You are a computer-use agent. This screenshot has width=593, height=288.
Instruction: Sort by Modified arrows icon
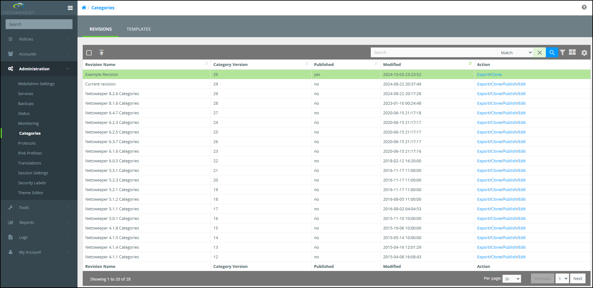point(470,64)
